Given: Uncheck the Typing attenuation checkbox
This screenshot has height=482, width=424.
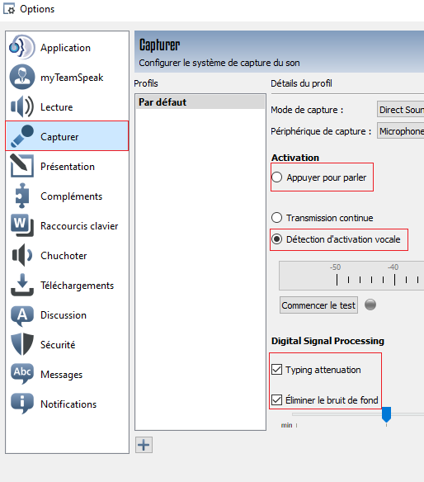Looking at the screenshot, I should pyautogui.click(x=277, y=370).
